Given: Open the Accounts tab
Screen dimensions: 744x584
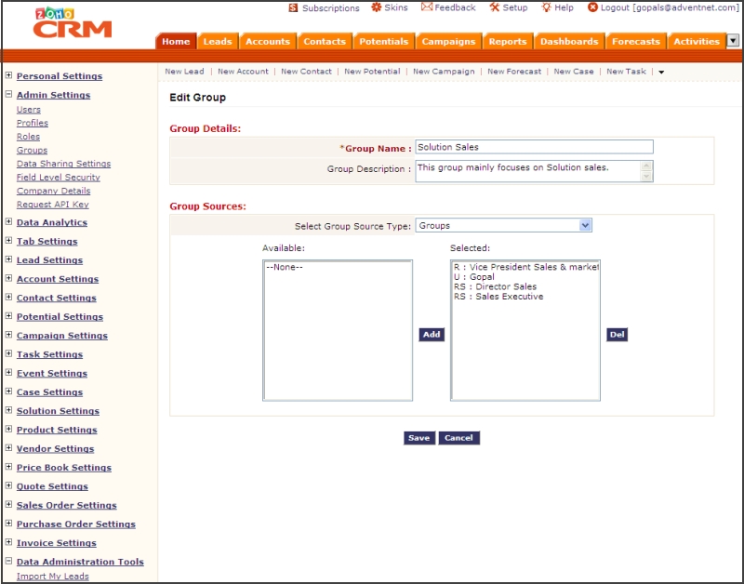Looking at the screenshot, I should [x=268, y=41].
